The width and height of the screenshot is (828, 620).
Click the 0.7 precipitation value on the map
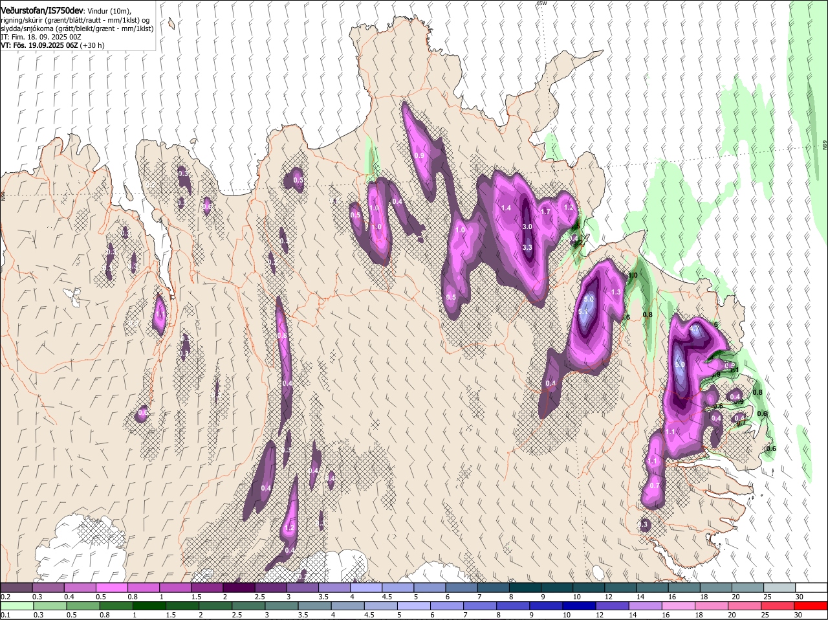tap(655, 485)
